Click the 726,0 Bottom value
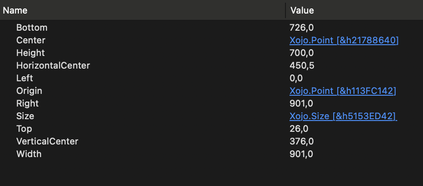This screenshot has width=423, height=186. pyautogui.click(x=302, y=28)
